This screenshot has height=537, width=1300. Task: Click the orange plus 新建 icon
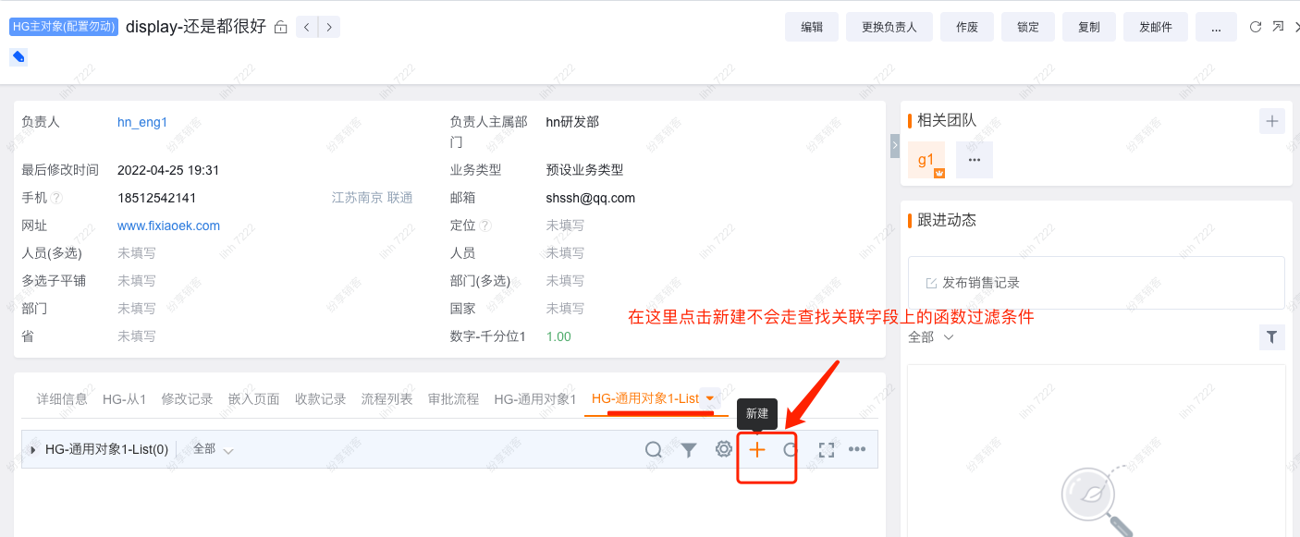757,450
